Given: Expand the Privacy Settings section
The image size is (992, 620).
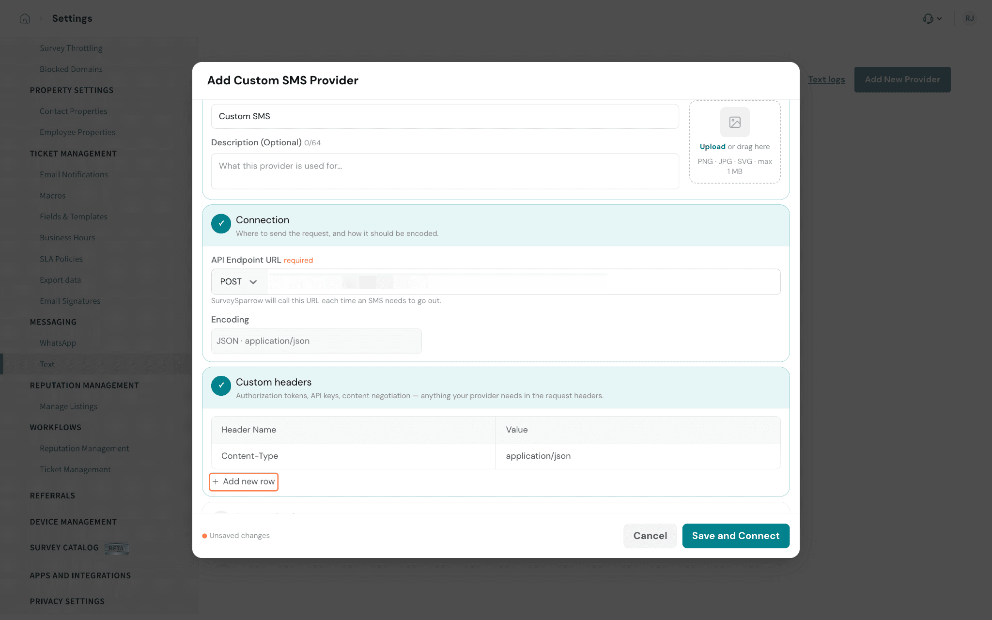Looking at the screenshot, I should pyautogui.click(x=67, y=601).
